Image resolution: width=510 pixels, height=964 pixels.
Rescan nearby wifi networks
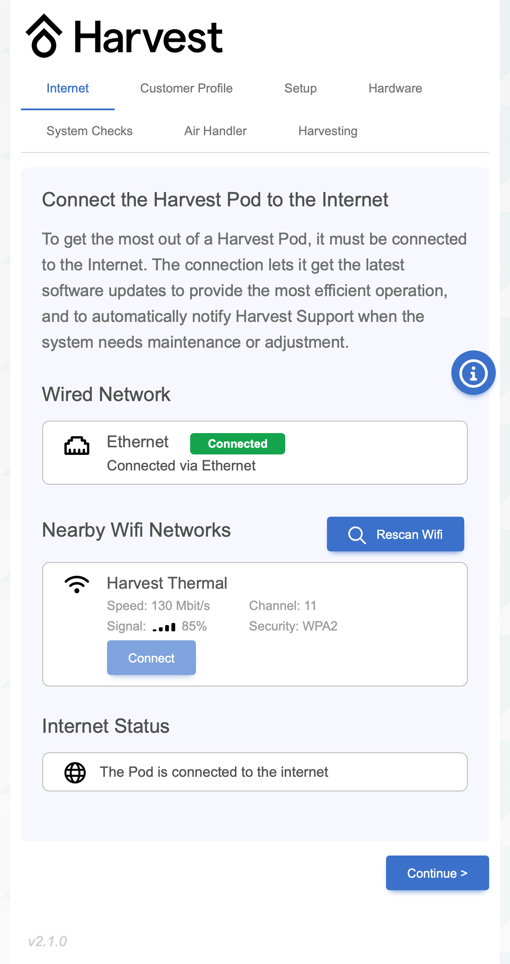tap(395, 534)
